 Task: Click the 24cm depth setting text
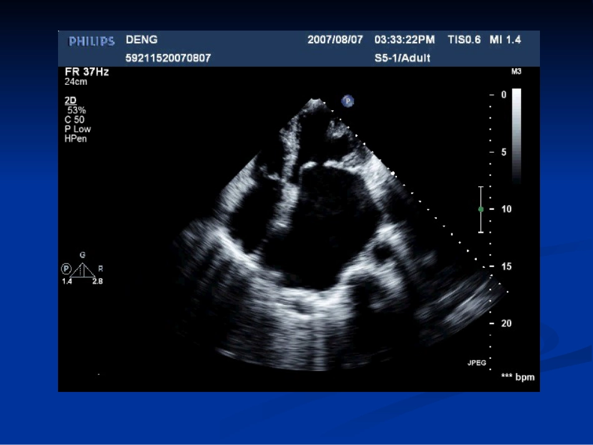[76, 82]
